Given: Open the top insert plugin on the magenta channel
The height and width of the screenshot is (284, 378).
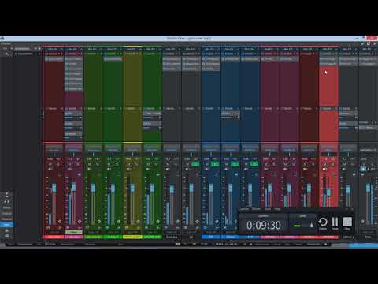Looking at the screenshot, I should 74,59.
